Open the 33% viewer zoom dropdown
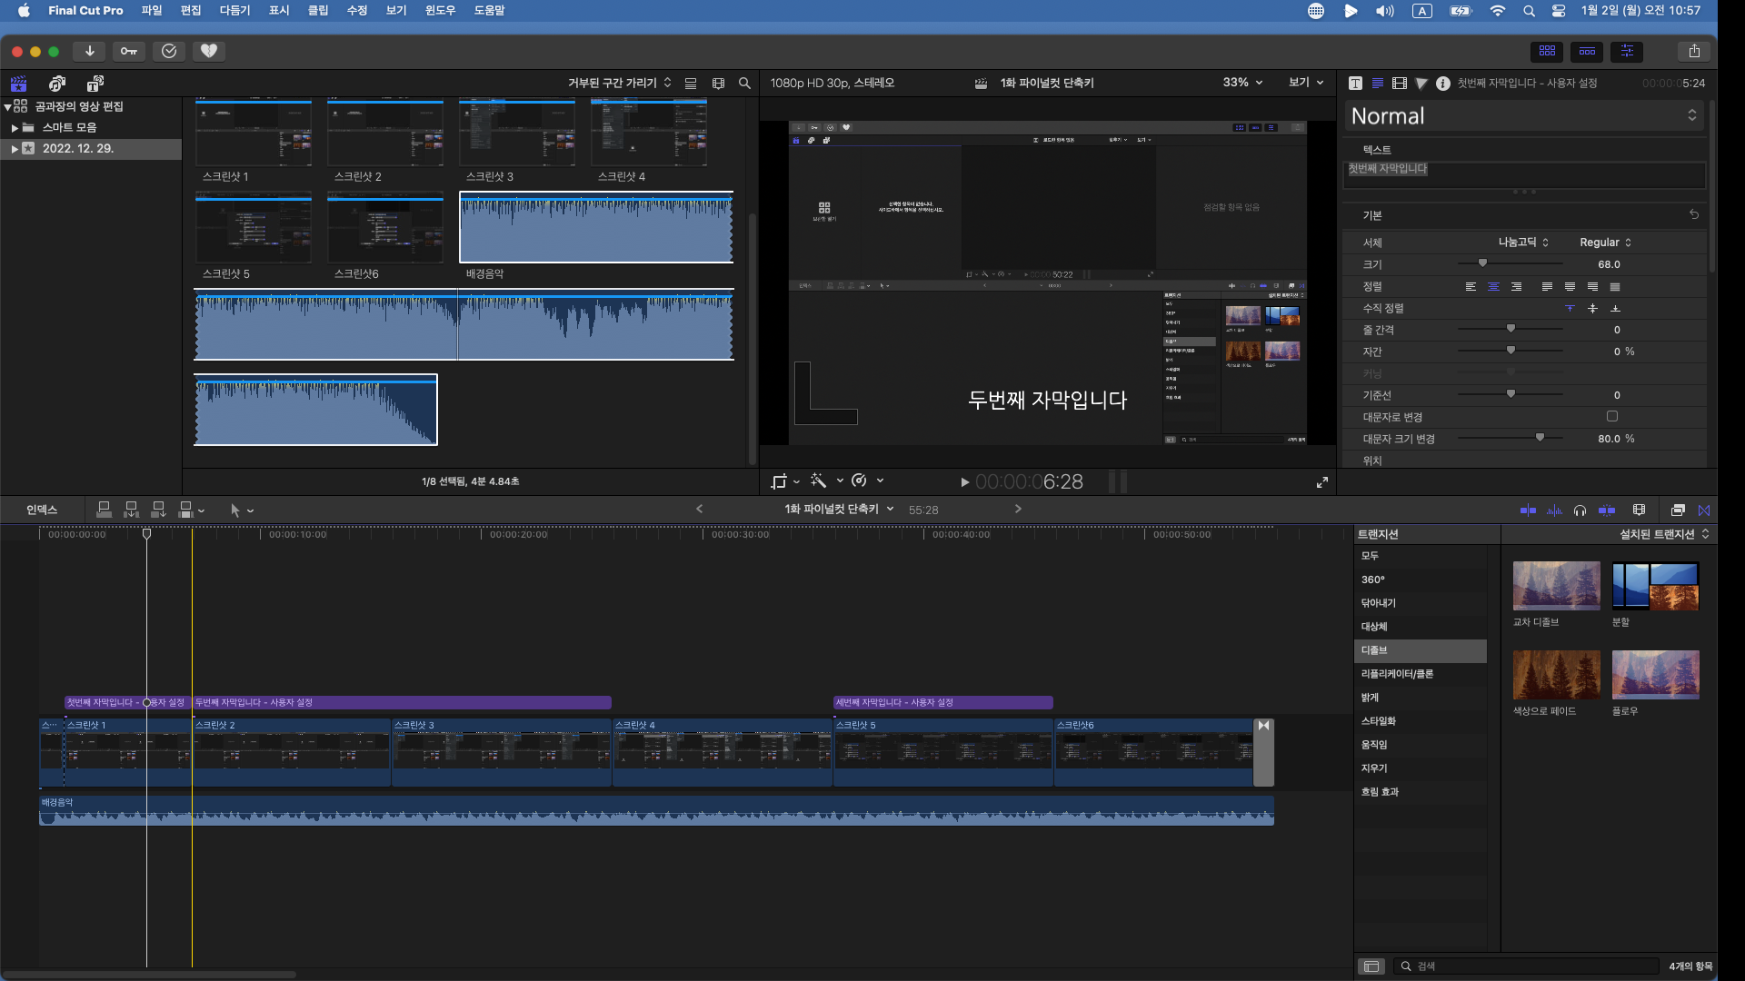1745x981 pixels. 1242,83
